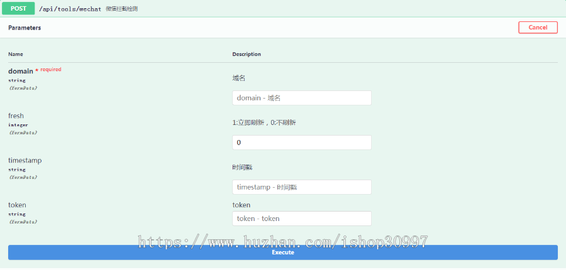
Task: Select '(formData)' label under domain
Action: point(23,88)
